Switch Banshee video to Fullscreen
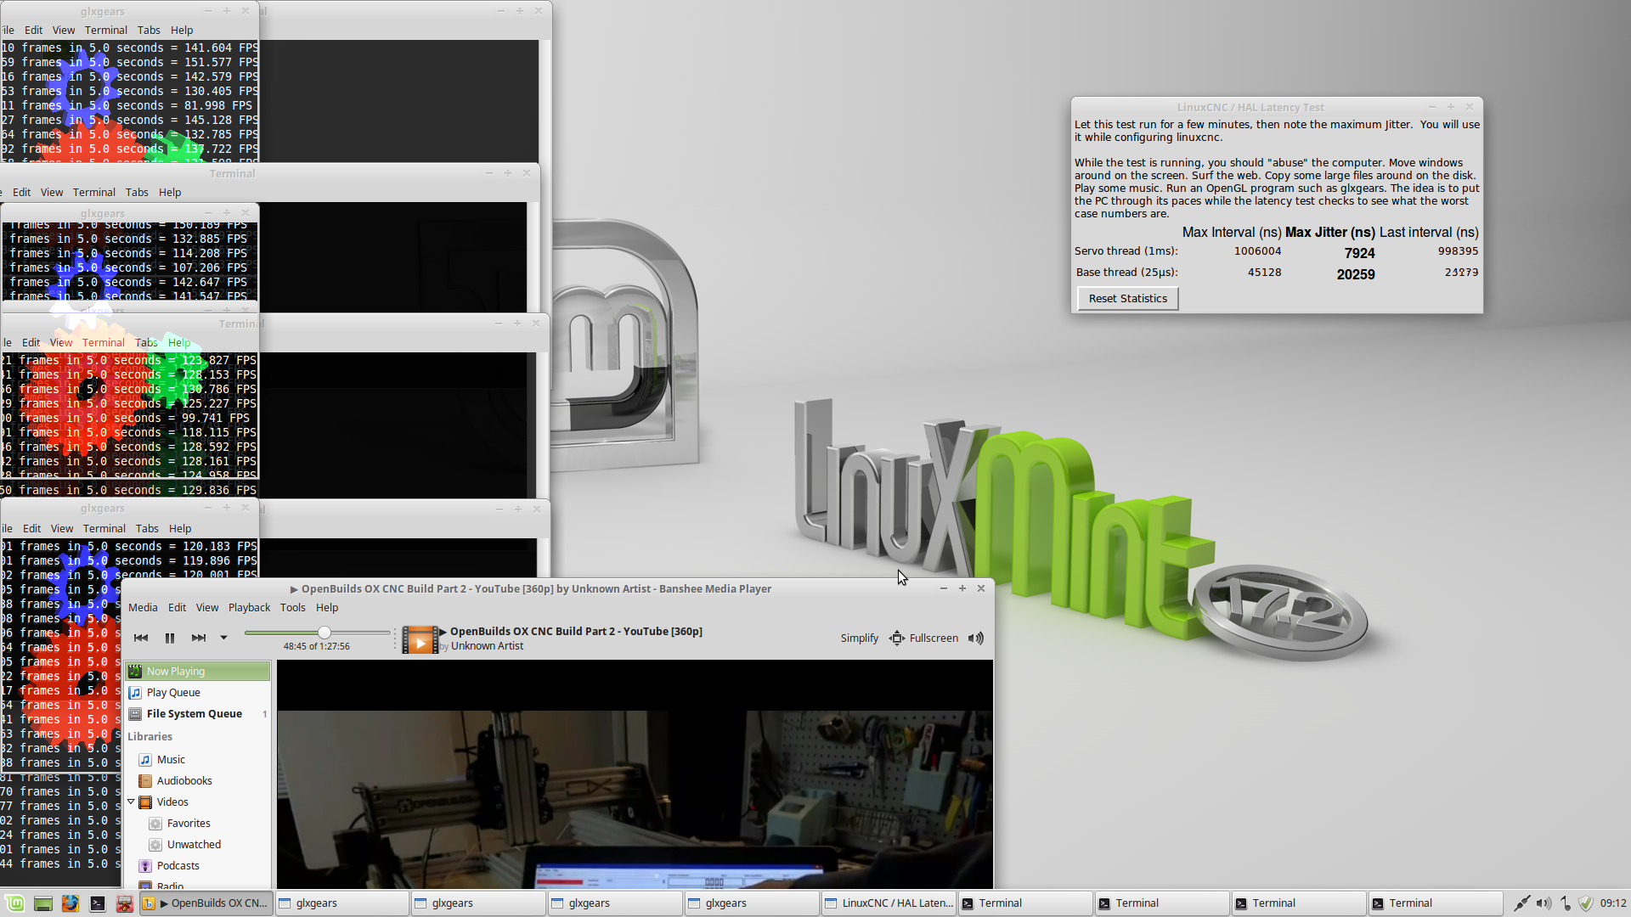The image size is (1631, 917). 923,639
